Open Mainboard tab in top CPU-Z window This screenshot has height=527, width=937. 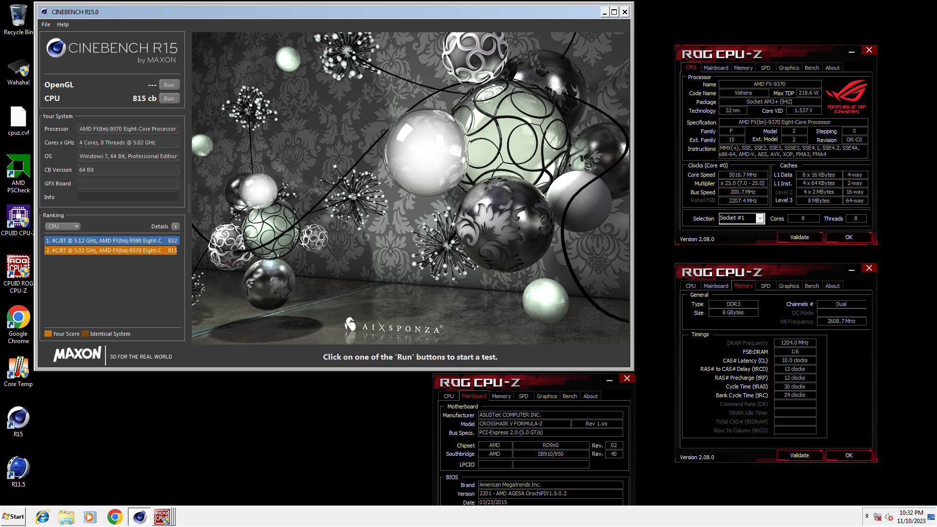click(x=715, y=68)
